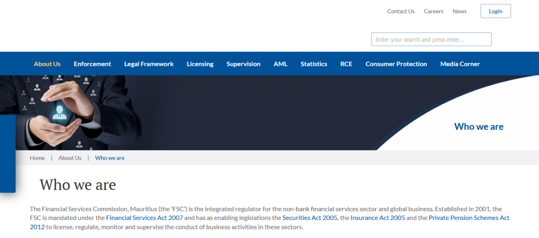The image size is (539, 238).
Task: Open the Consumer Protection menu
Action: click(396, 64)
